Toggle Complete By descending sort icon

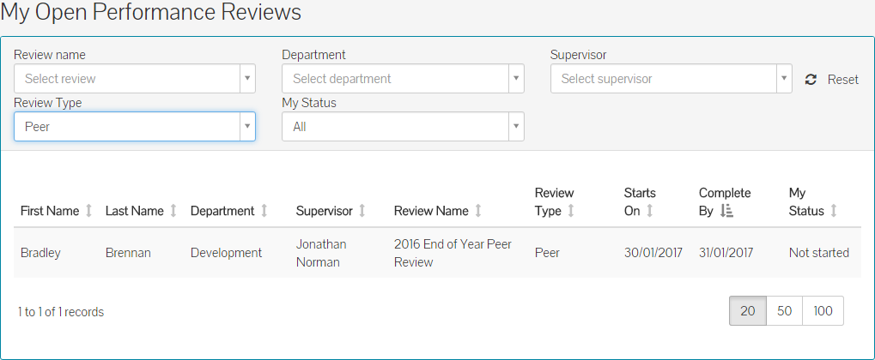pyautogui.click(x=726, y=211)
